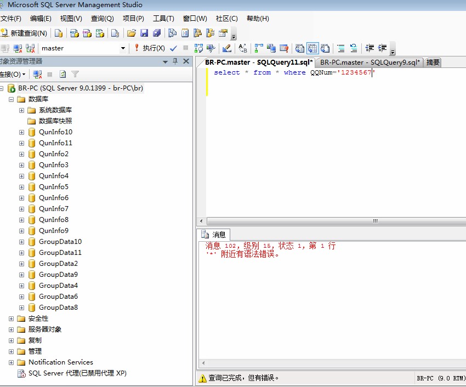Click the Increase Indent toolbar icon

click(x=383, y=48)
